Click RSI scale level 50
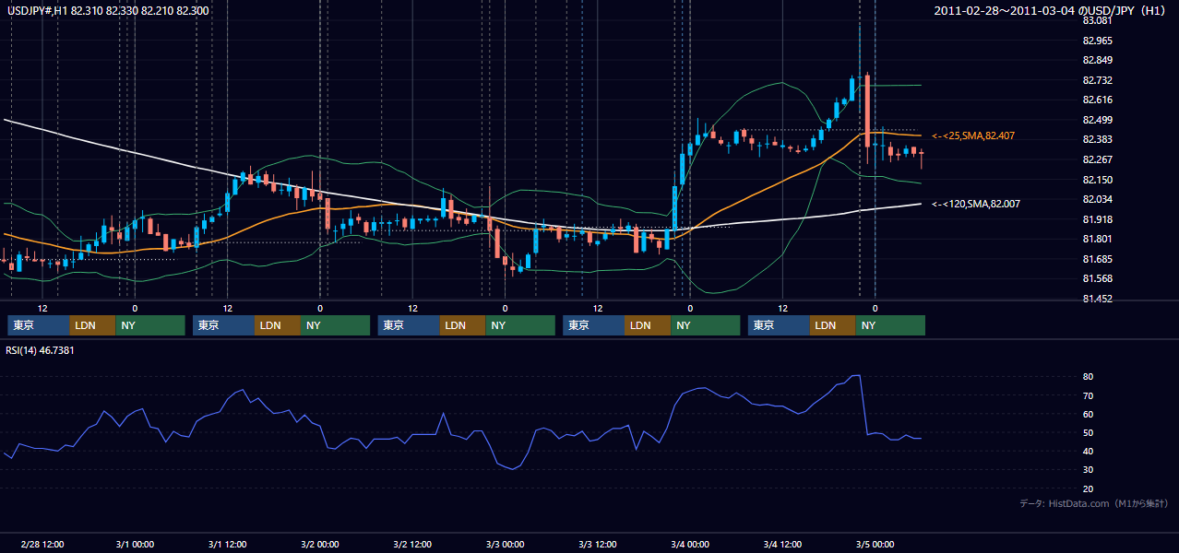1179x553 pixels. coord(1089,432)
